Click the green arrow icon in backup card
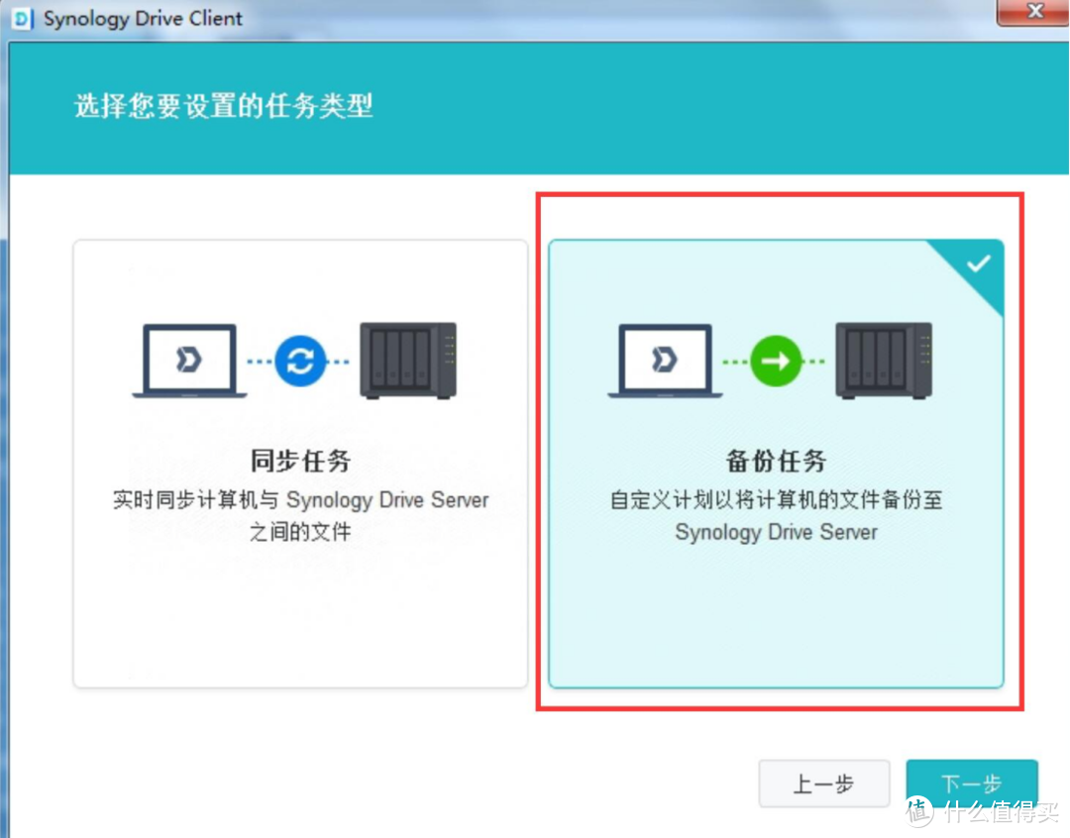This screenshot has width=1070, height=838. [x=779, y=361]
